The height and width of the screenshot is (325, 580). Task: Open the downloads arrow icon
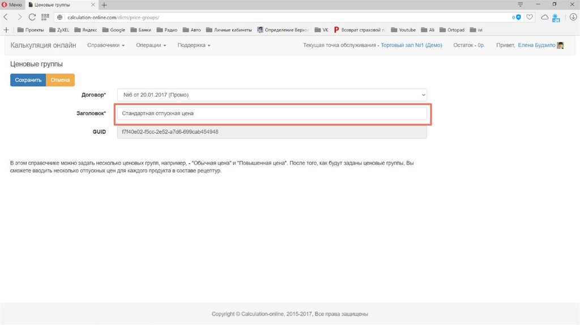pyautogui.click(x=572, y=18)
